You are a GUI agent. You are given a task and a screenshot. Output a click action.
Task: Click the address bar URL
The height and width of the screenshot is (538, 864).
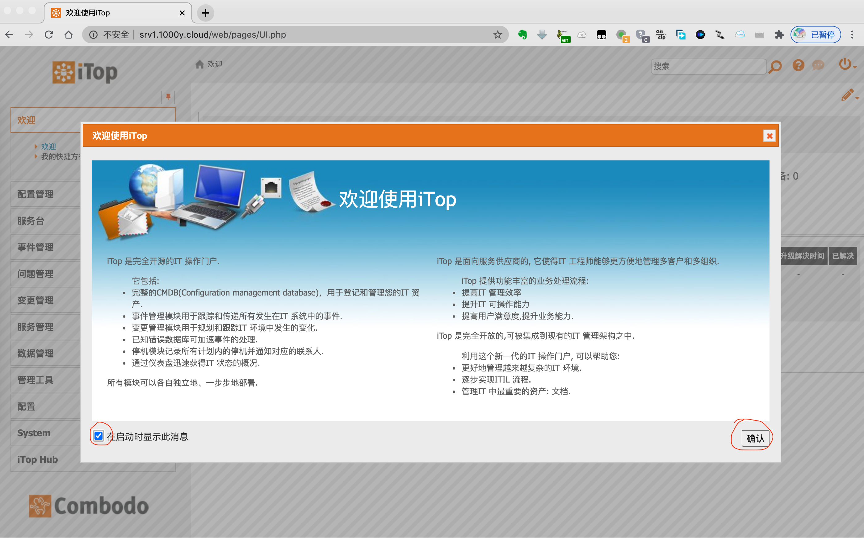pyautogui.click(x=213, y=35)
